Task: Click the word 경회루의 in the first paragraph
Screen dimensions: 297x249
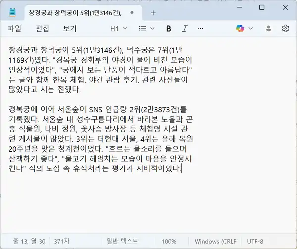Action: (x=95, y=60)
